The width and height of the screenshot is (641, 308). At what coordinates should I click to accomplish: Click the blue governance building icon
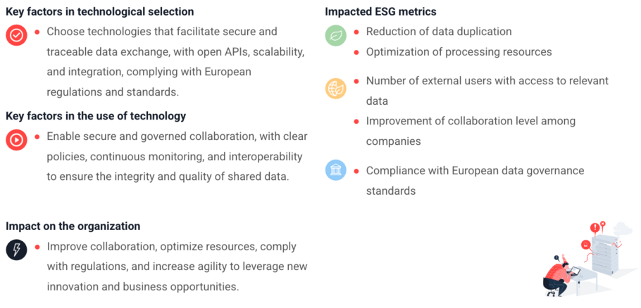(x=335, y=170)
